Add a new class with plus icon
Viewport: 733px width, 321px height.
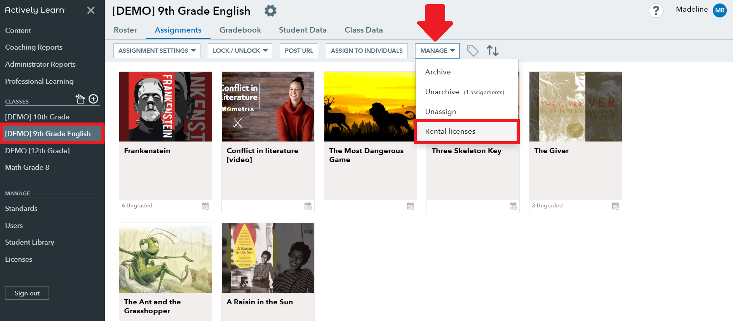[x=94, y=99]
